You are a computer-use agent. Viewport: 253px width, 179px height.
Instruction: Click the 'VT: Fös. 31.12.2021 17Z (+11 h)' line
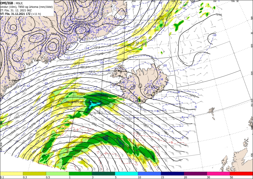pyautogui.click(x=20, y=14)
